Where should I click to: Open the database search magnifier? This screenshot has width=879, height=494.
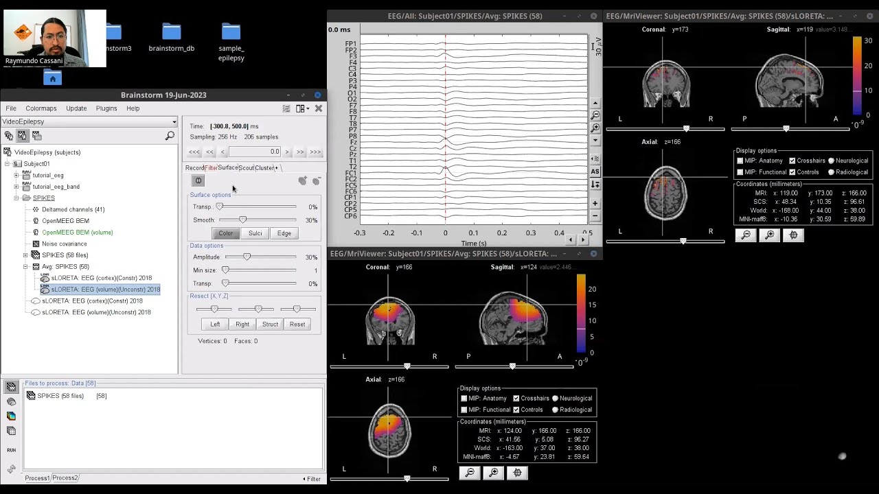[170, 136]
